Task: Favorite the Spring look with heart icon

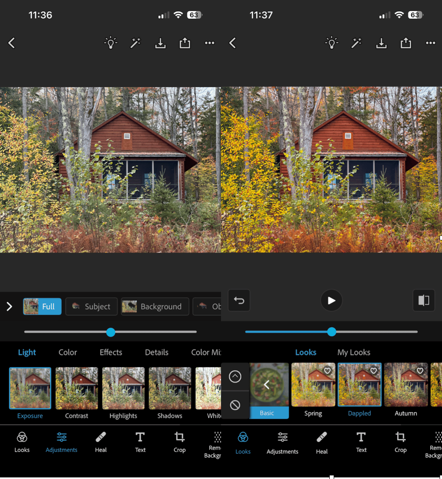Action: coord(327,371)
